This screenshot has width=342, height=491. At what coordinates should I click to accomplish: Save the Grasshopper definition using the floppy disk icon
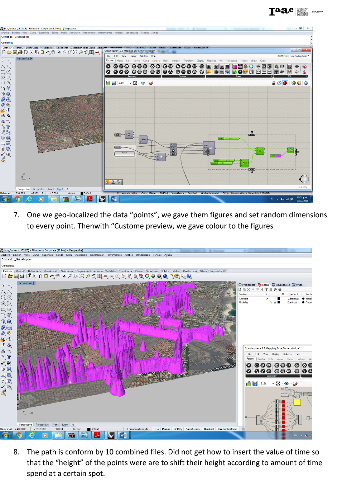[x=114, y=83]
